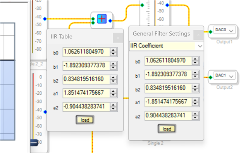Image resolution: width=248 pixels, height=153 pixels.
Task: Increment b1 value in IIR Table
Action: [x=113, y=64]
